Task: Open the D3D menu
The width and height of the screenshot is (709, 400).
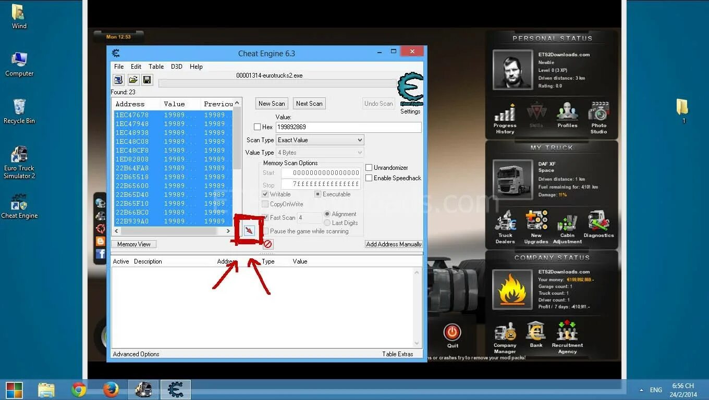Action: click(177, 67)
